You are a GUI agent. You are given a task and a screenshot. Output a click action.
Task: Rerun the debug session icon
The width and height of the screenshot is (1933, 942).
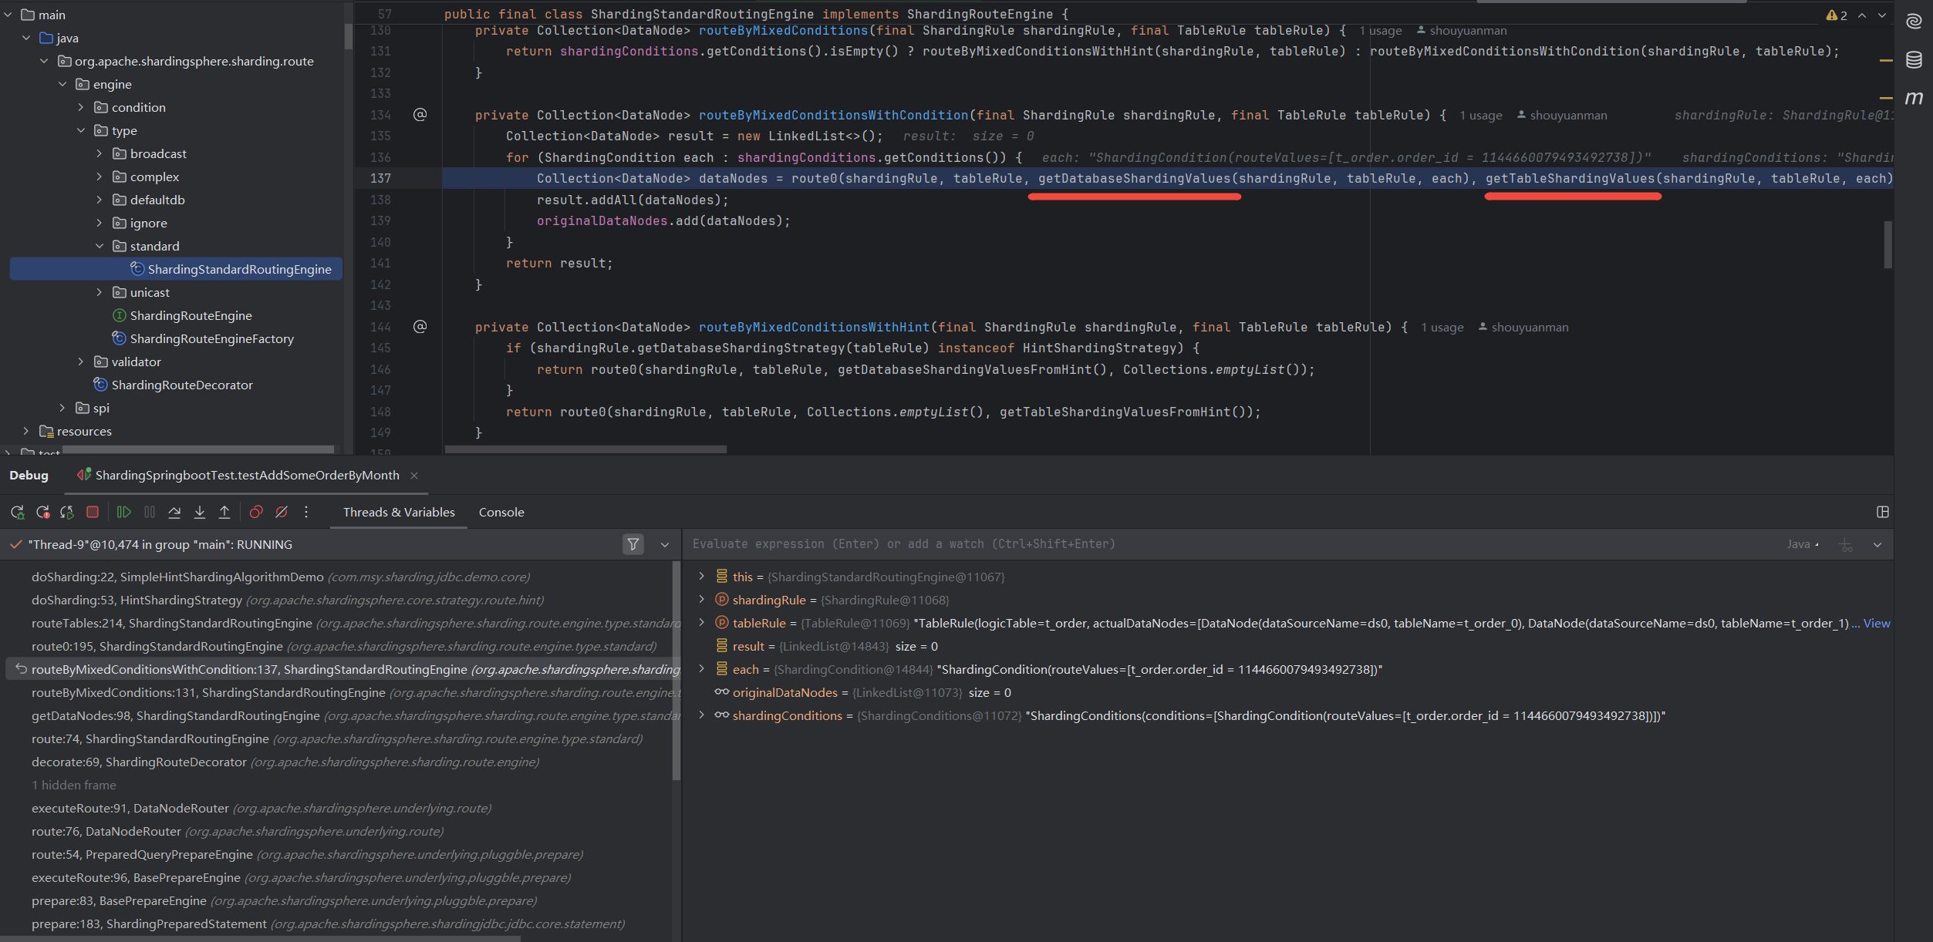[18, 512]
